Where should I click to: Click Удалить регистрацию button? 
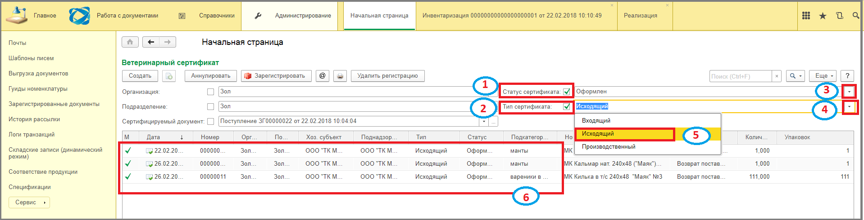[x=388, y=76]
